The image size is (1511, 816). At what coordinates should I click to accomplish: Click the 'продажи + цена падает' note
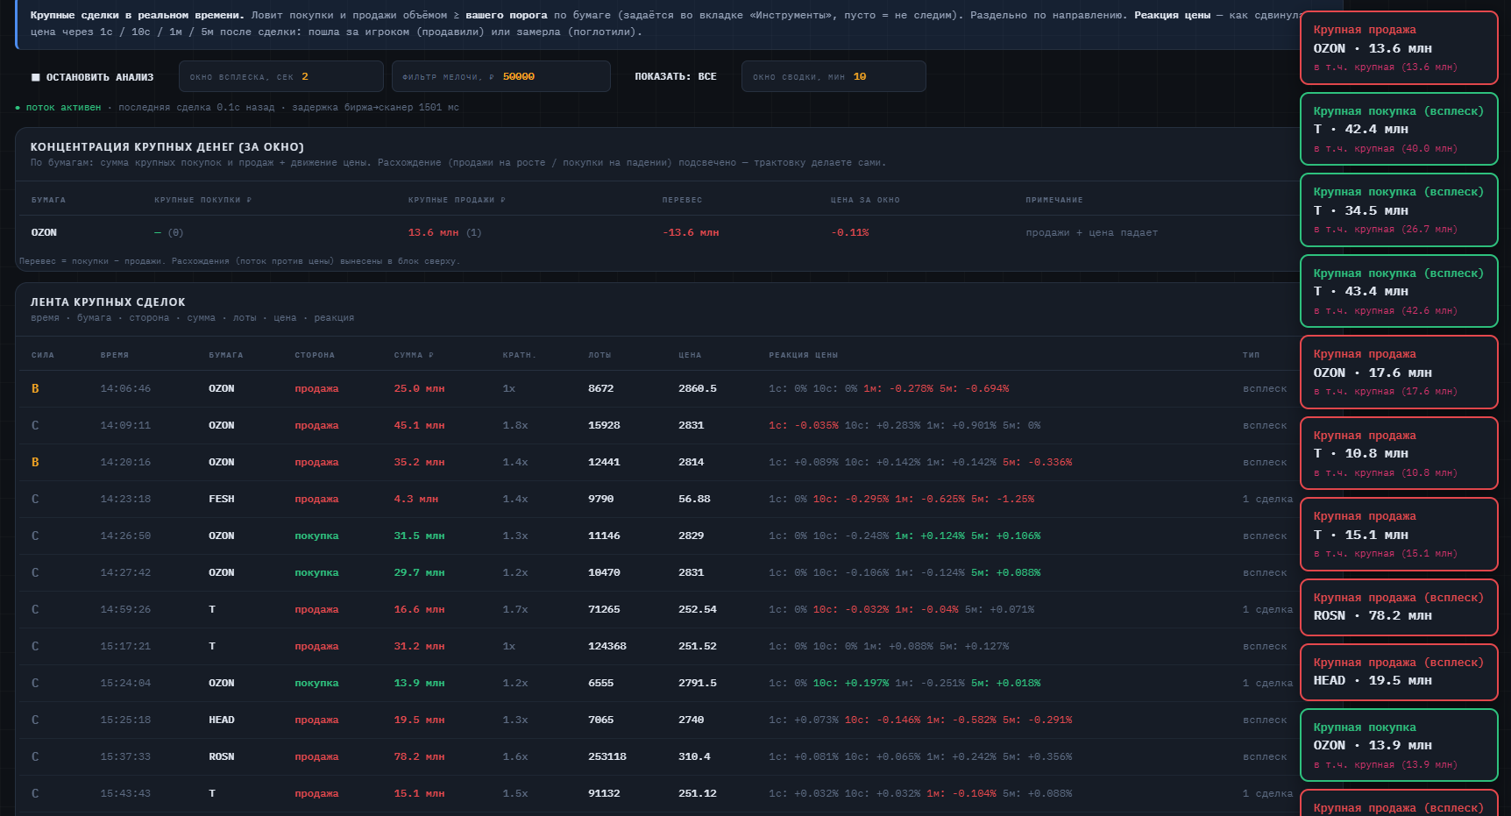point(1091,233)
